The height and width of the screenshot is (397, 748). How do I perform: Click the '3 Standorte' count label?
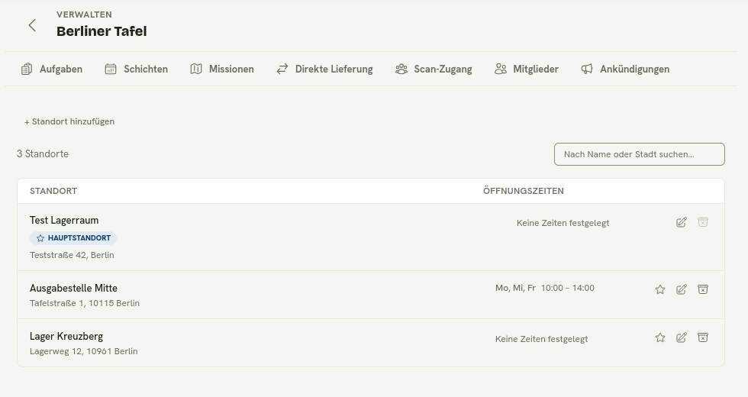43,154
